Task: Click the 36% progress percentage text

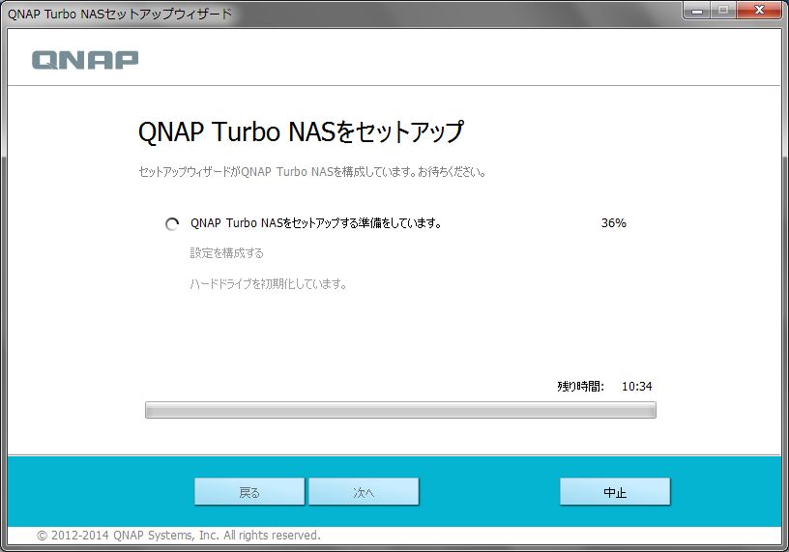Action: [613, 223]
